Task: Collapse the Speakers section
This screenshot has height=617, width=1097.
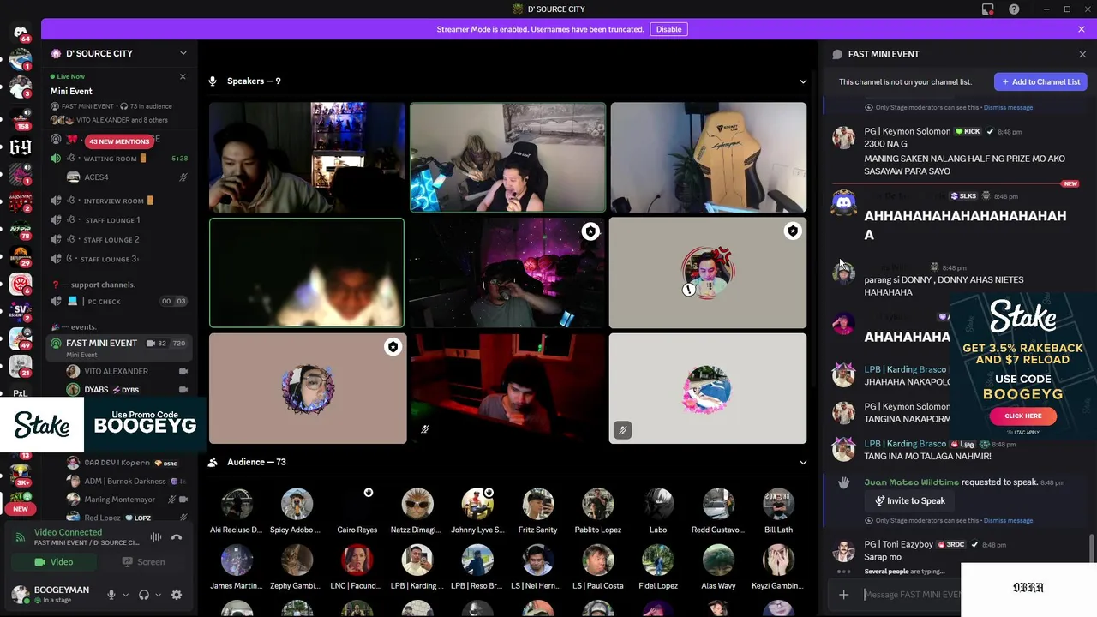Action: pyautogui.click(x=803, y=81)
